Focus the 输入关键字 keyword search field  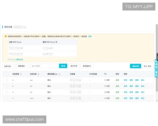(x=44, y=66)
